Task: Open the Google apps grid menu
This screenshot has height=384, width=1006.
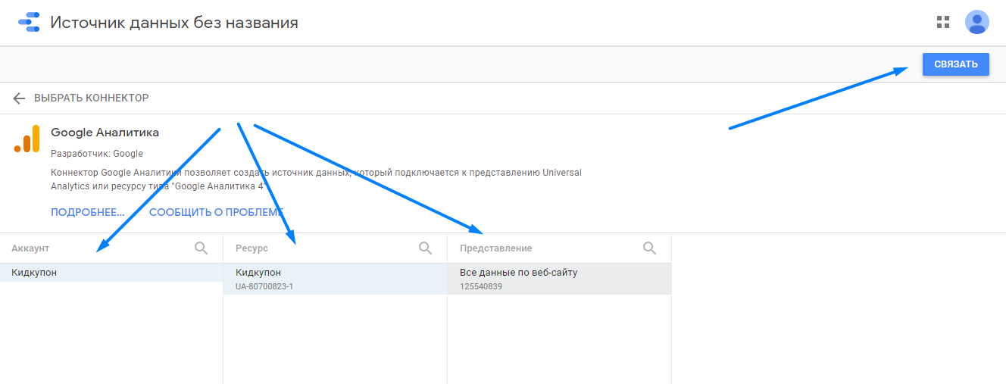Action: pyautogui.click(x=943, y=22)
